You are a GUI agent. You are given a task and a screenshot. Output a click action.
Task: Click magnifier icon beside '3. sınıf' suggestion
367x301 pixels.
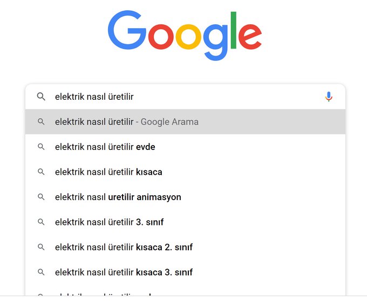point(41,222)
